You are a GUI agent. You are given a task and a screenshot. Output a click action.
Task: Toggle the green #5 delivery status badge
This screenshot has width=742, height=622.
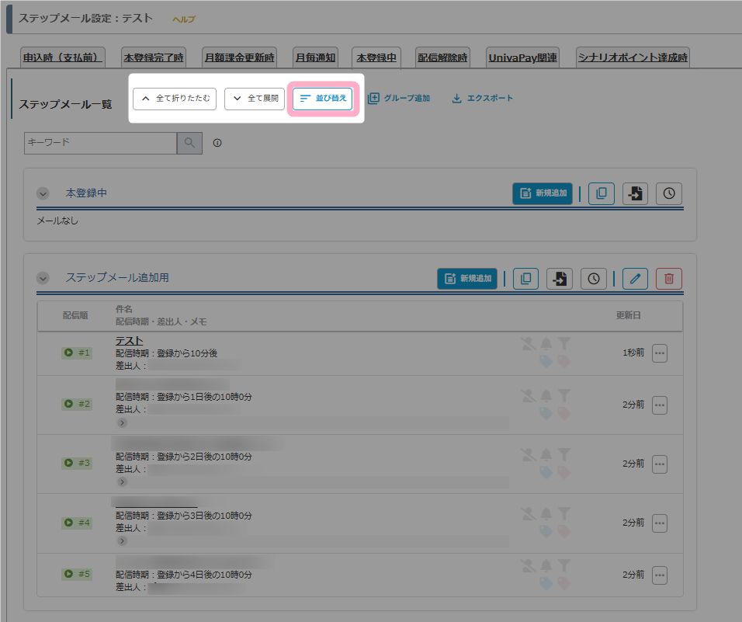77,574
